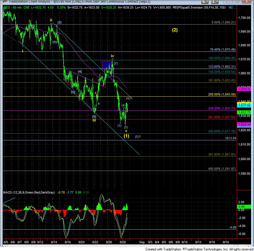Click the 8/16 date on time axis
Image resolution: width=254 pixels, height=251 pixels.
coord(68,242)
